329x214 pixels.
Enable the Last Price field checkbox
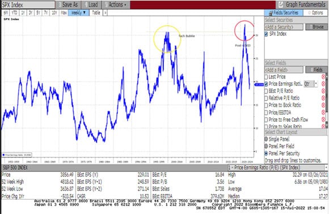[x=266, y=77]
